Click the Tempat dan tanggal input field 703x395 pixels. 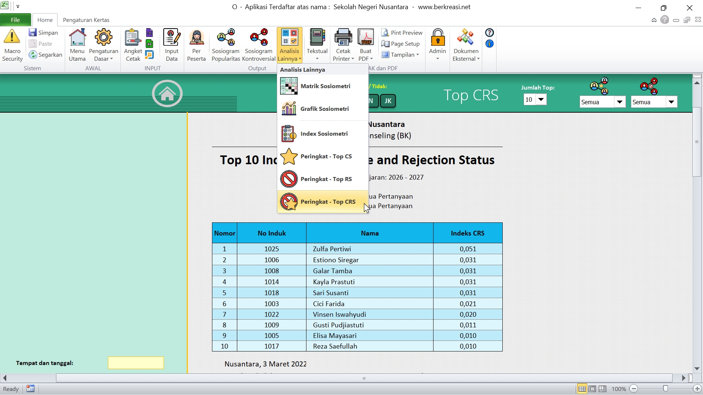tap(136, 363)
